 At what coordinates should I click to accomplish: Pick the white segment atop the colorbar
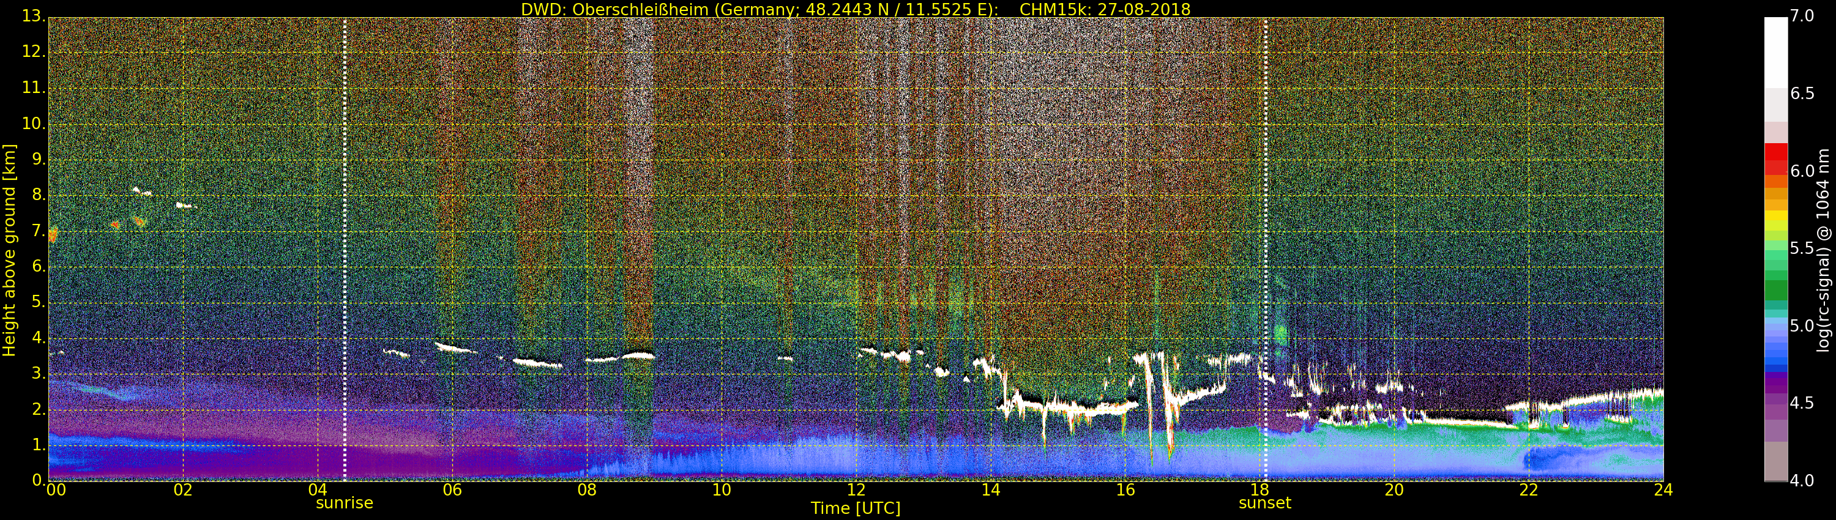pos(1775,52)
